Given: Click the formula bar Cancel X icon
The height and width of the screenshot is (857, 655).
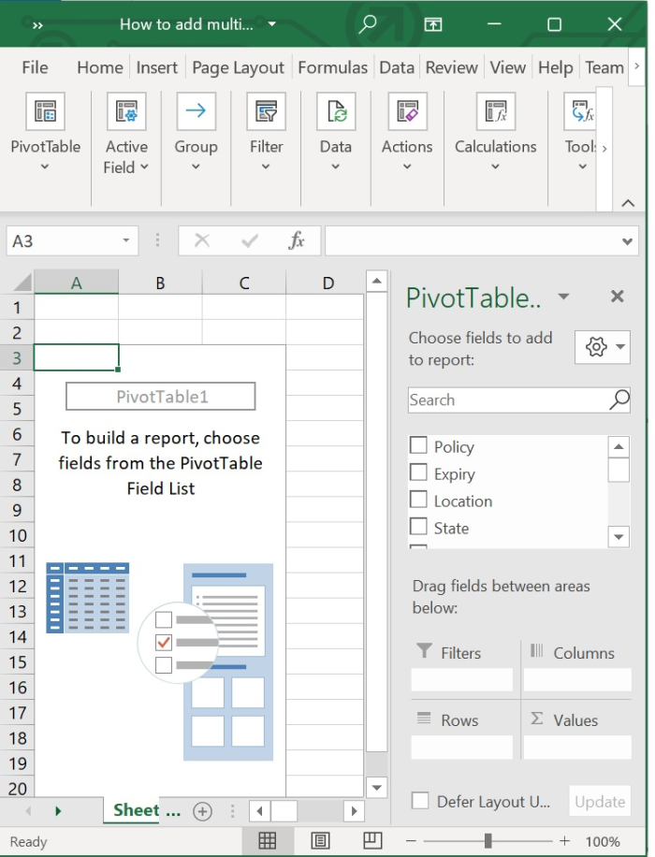Looking at the screenshot, I should point(202,240).
